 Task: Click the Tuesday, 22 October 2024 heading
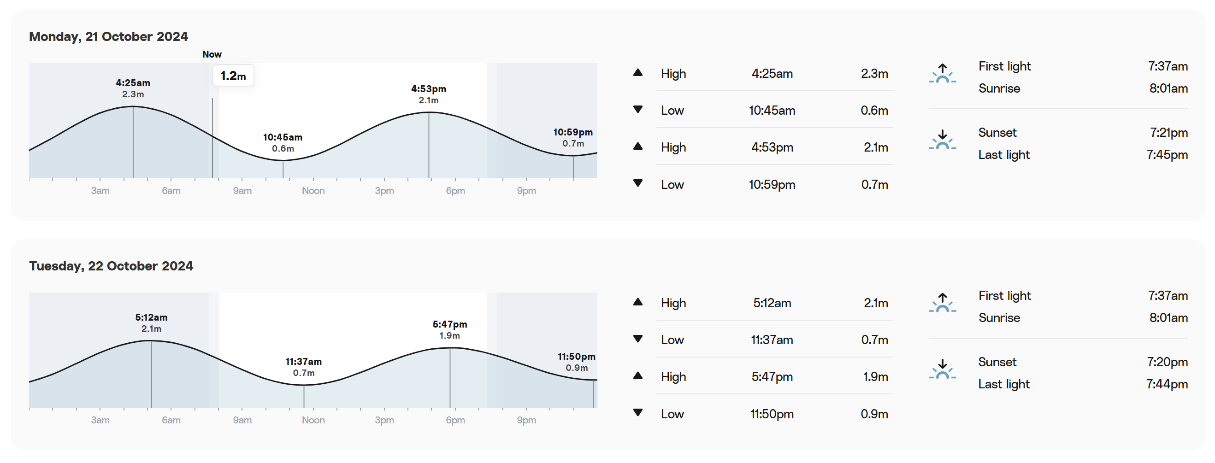pyautogui.click(x=111, y=266)
